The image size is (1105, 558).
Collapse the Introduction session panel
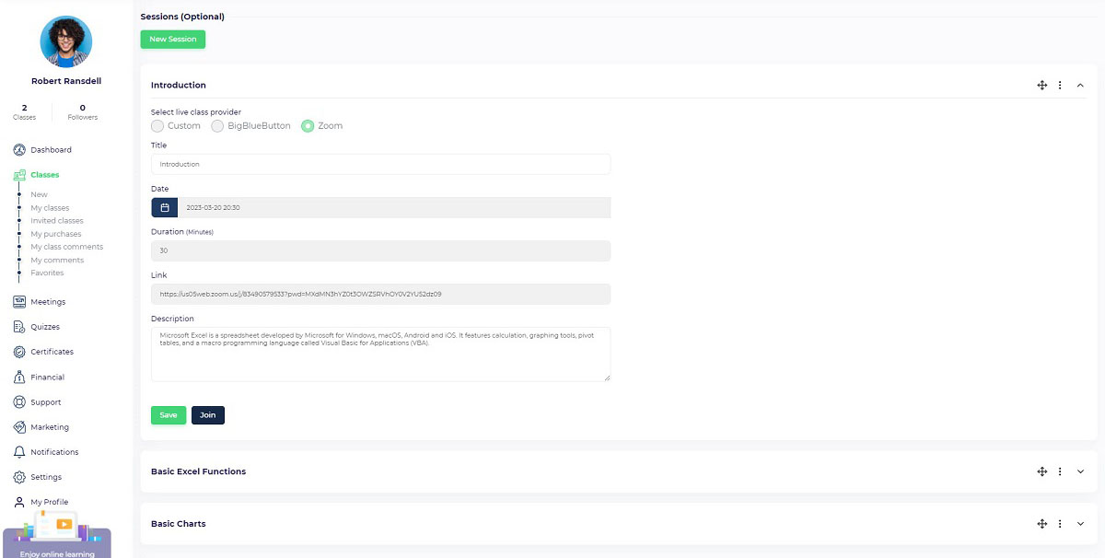(x=1080, y=86)
